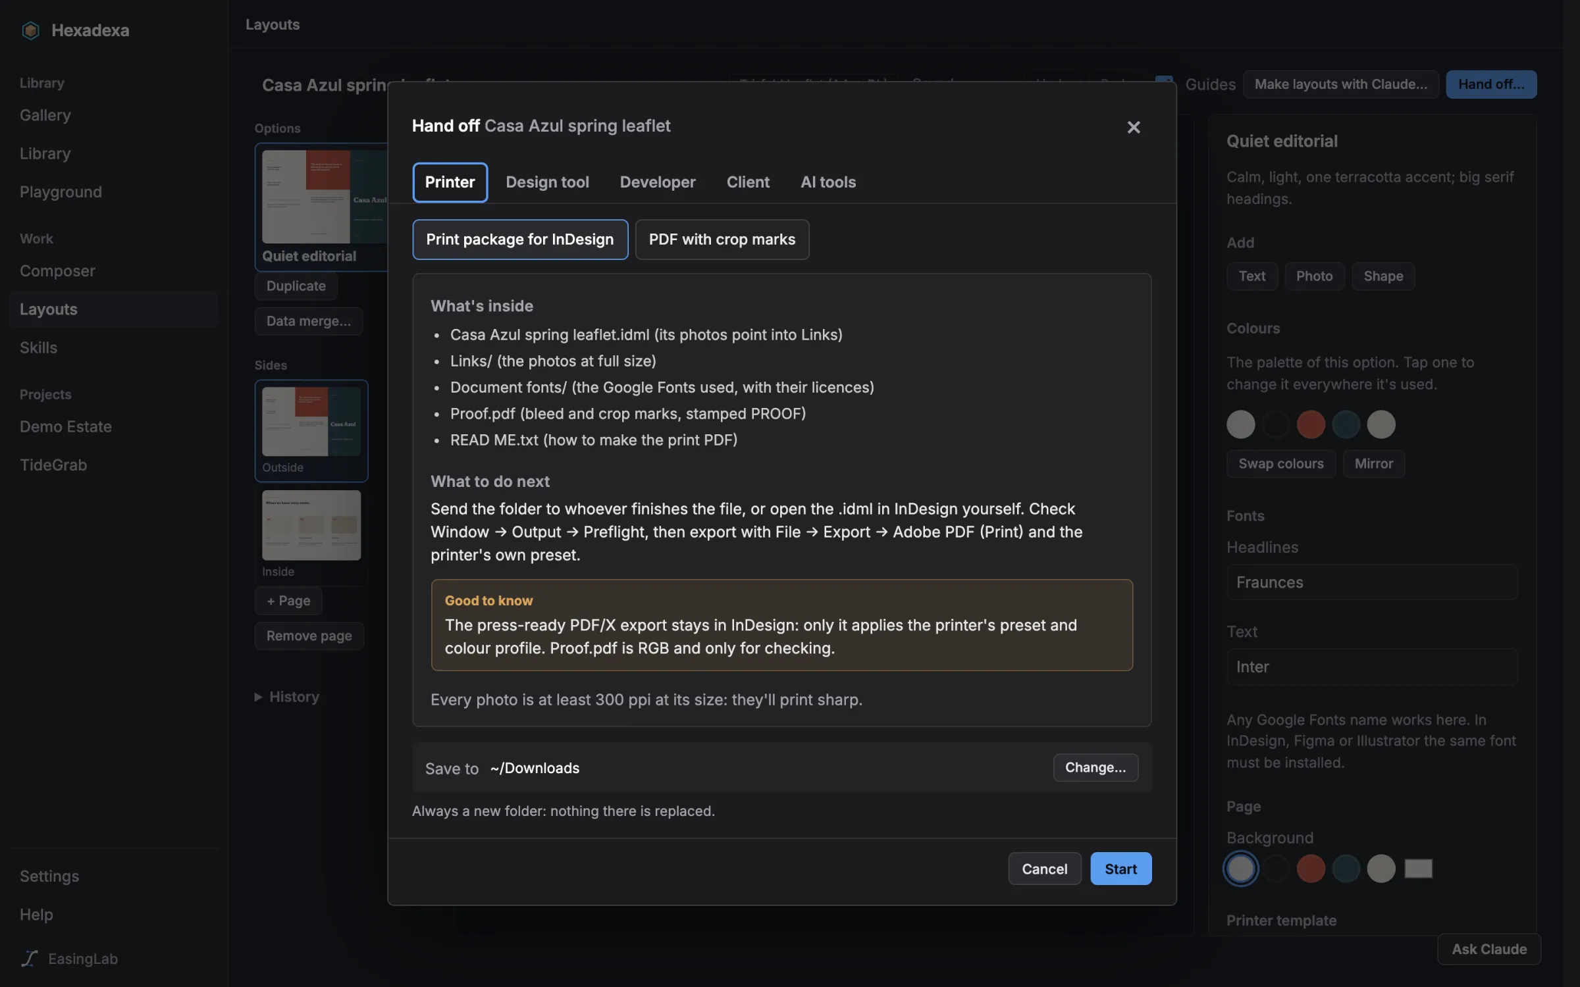Add a Shape element

1383,276
